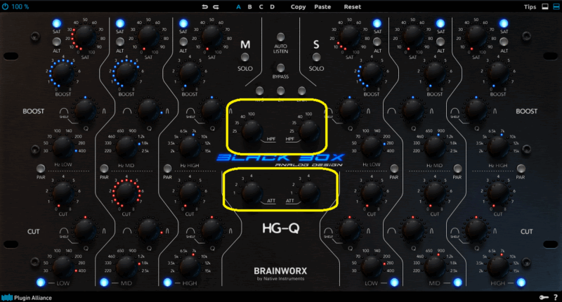Screen dimensions: 562x302
Task: Click the undo arrow in the top bar
Action: 204,7
